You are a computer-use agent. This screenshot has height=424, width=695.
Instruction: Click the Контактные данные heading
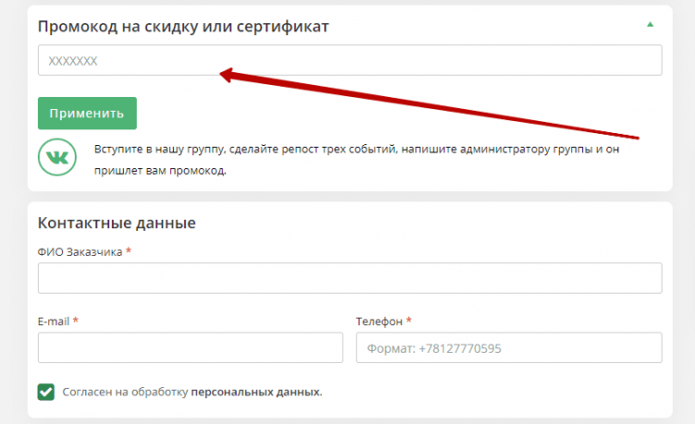point(116,223)
